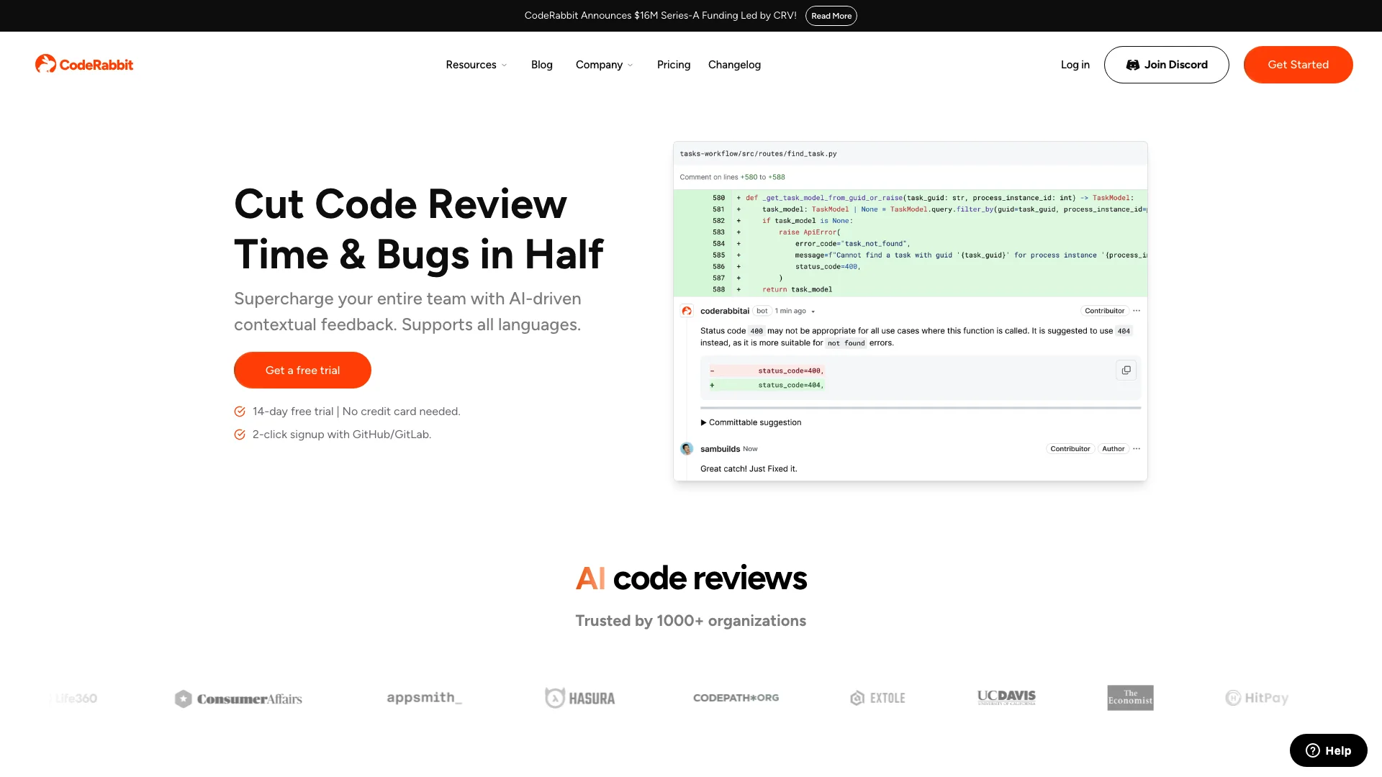Click the HitPay logo icon
The height and width of the screenshot is (777, 1382).
click(x=1229, y=697)
